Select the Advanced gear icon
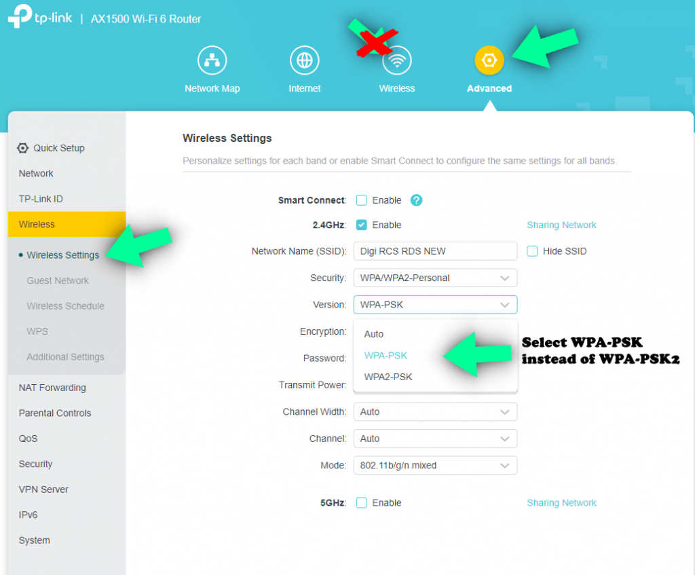Viewport: 695px width, 575px height. click(x=489, y=59)
